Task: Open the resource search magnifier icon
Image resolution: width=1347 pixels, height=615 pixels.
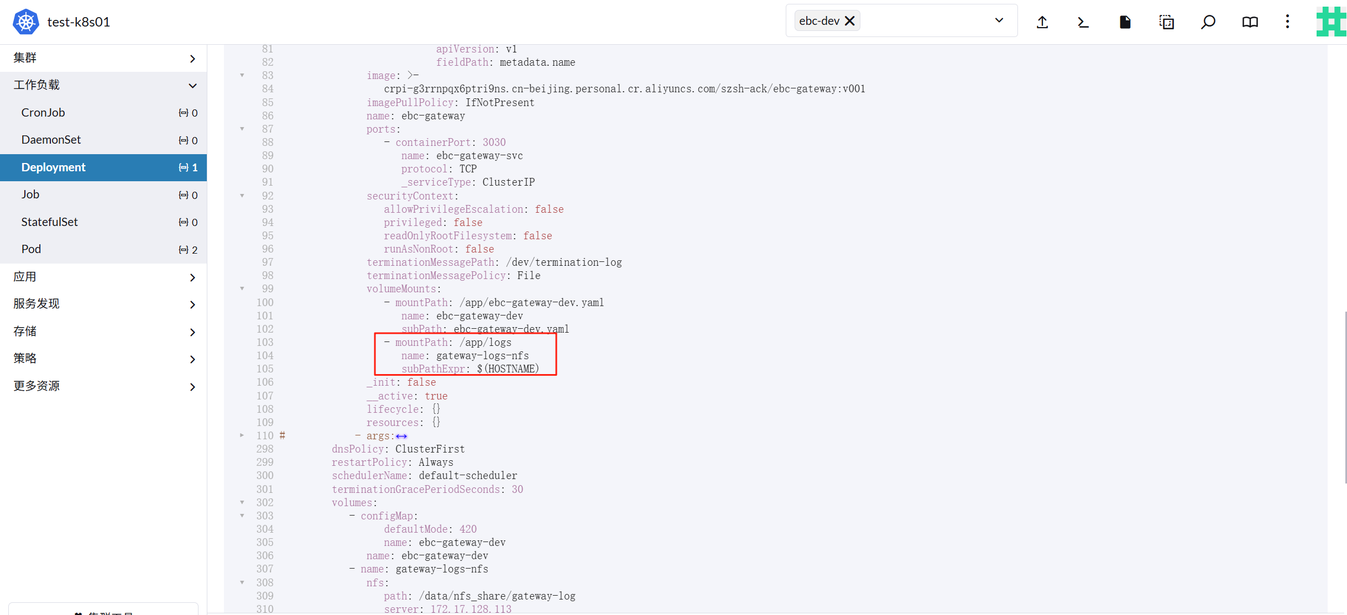Action: [1208, 22]
